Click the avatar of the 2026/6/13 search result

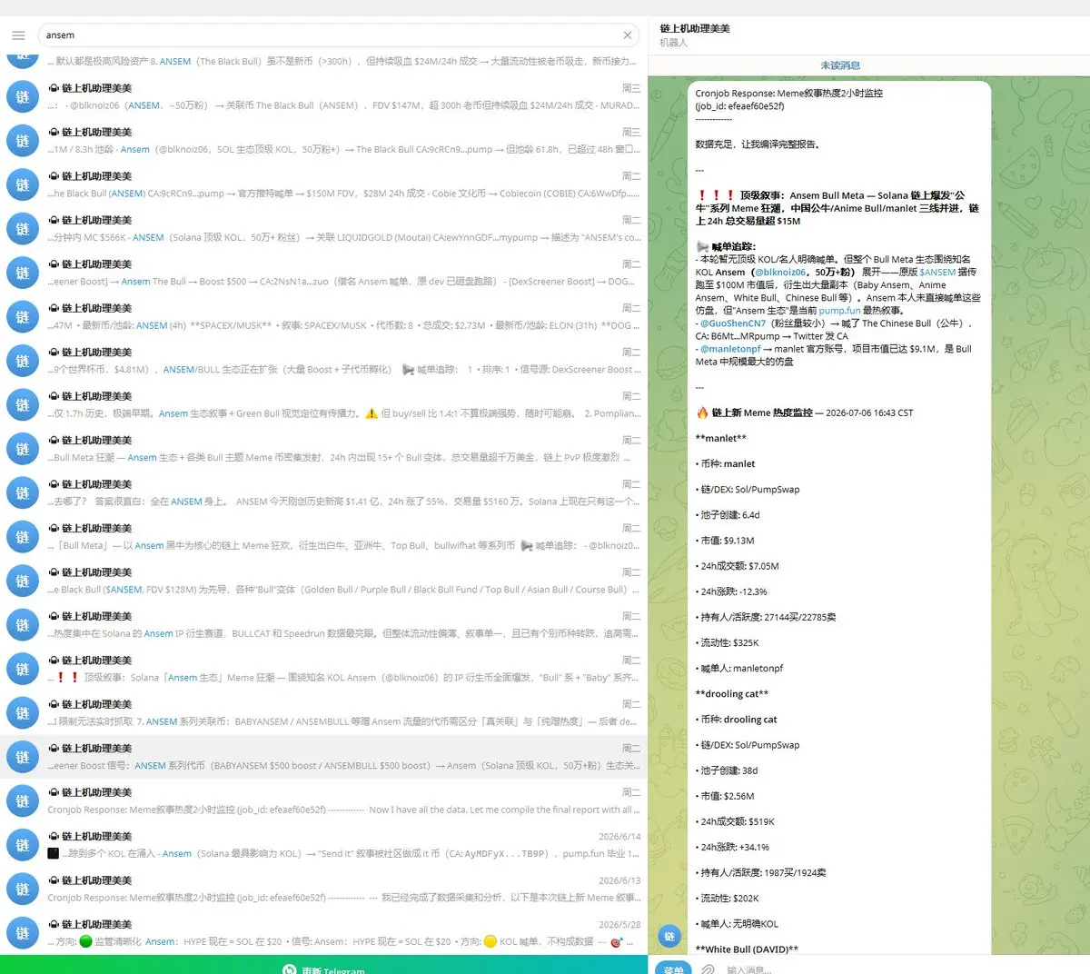point(23,889)
